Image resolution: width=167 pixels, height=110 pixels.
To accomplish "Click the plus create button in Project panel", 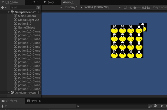I will pos(3,106).
